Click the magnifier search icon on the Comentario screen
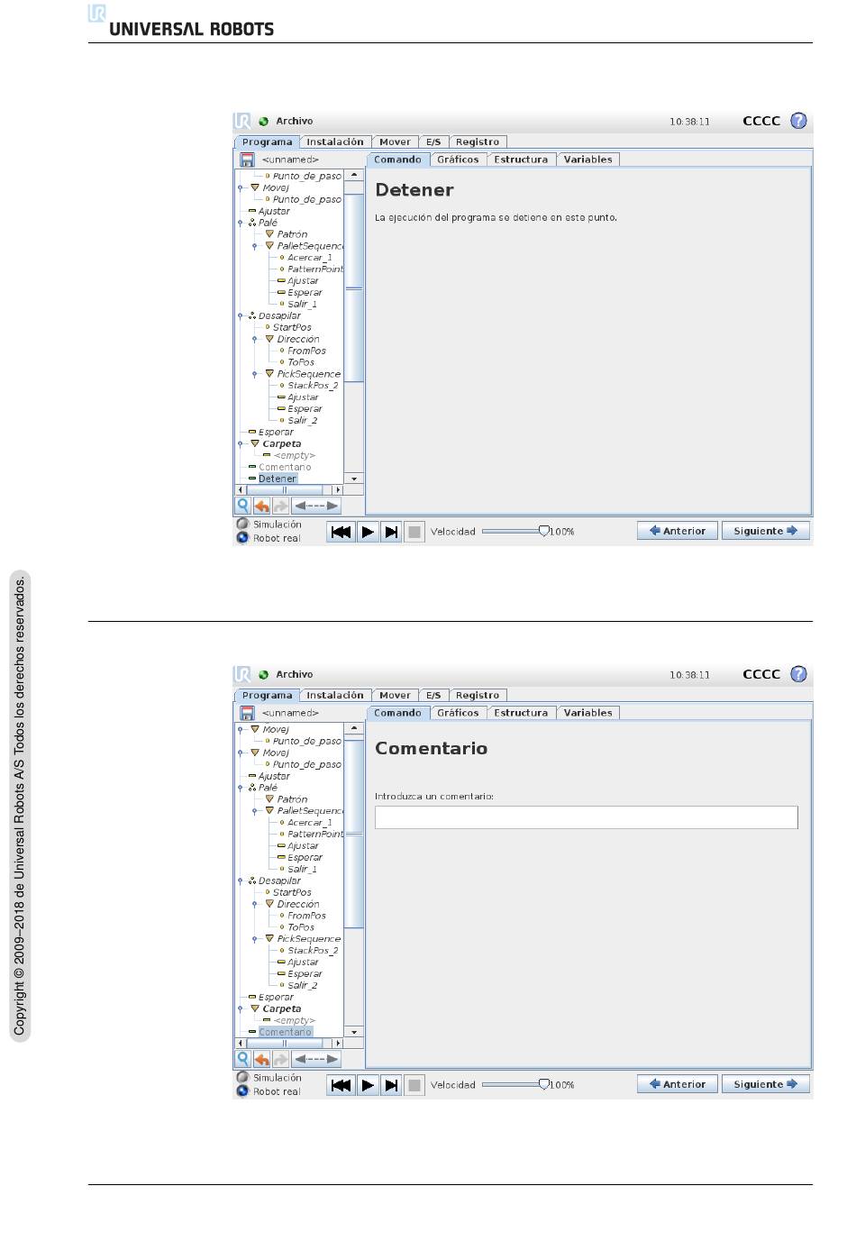Viewport: 856px width, 1250px height. pos(243,1059)
